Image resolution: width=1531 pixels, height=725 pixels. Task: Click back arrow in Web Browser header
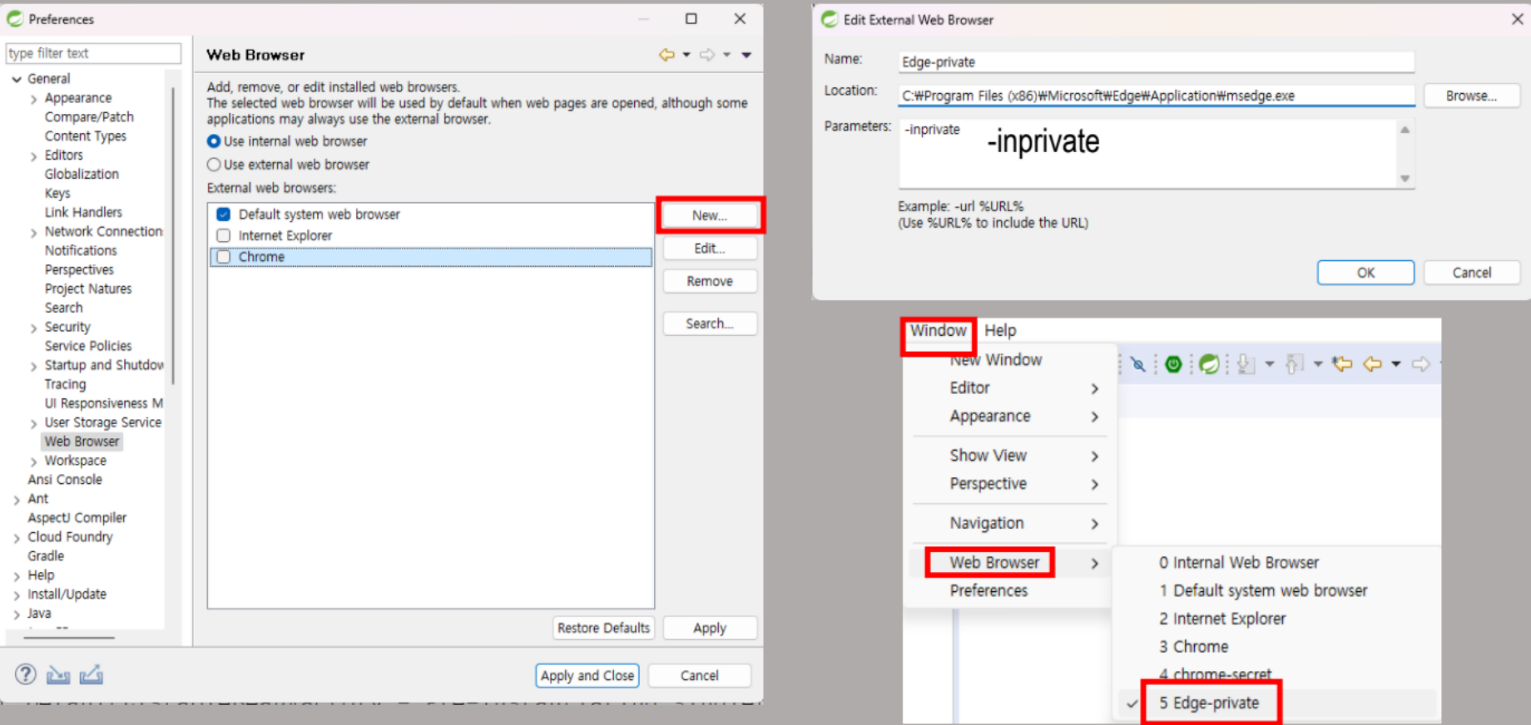(x=666, y=55)
